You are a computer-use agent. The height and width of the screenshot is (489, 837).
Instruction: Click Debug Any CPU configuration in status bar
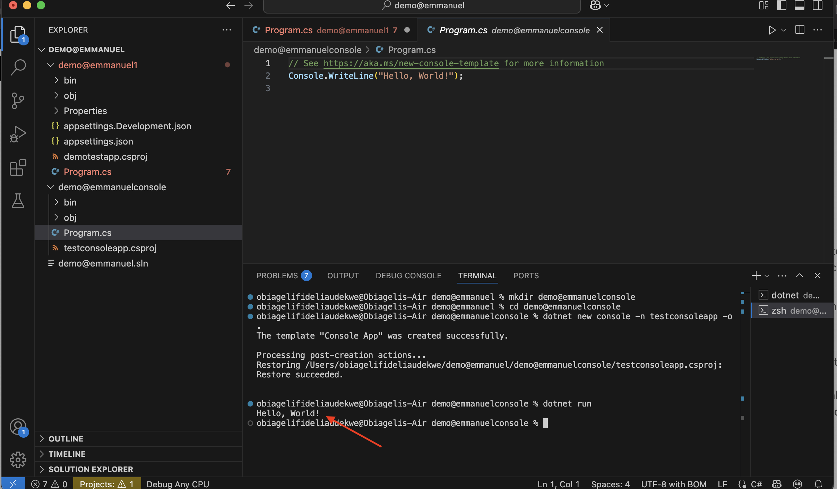178,484
